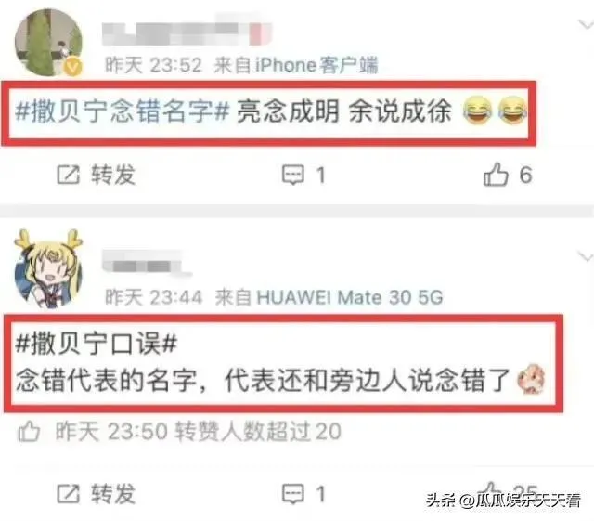594x521 pixels.
Task: Tap the repost icon on second post
Action: (x=68, y=494)
